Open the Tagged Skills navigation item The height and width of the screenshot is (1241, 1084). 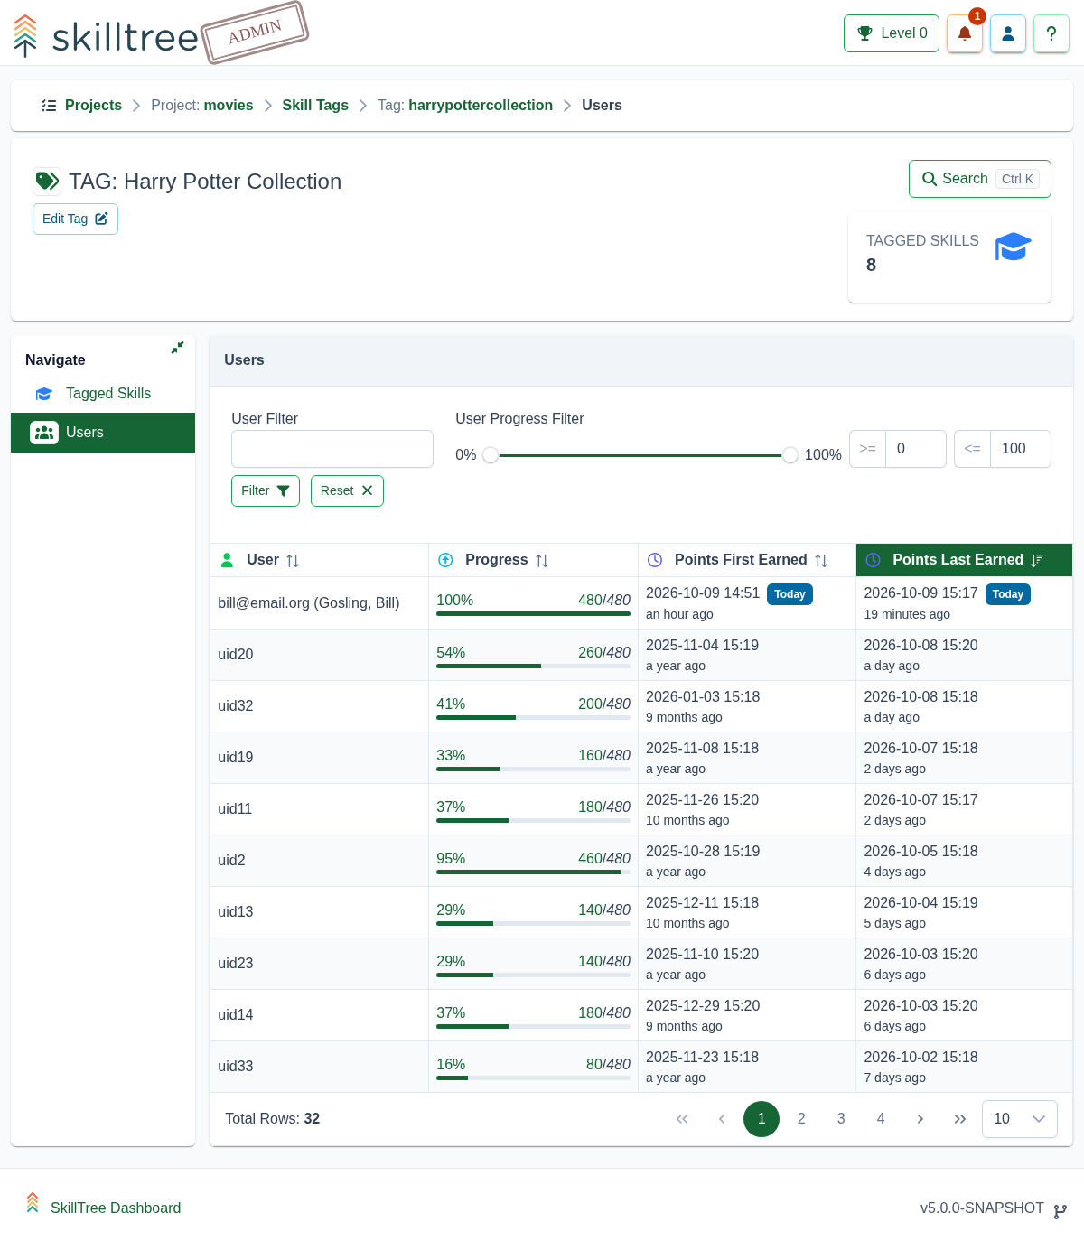tap(103, 394)
